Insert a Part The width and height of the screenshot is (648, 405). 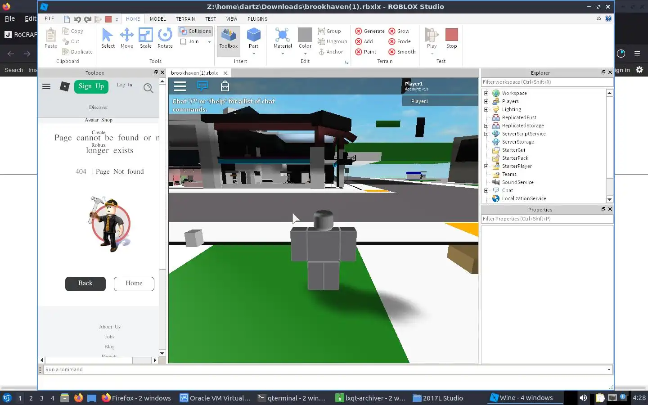point(254,38)
